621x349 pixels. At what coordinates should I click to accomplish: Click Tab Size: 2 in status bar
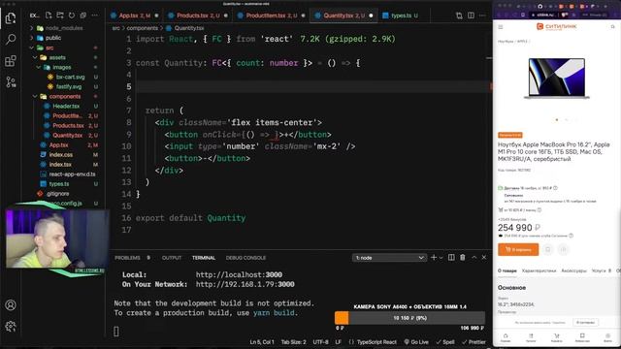(293, 342)
